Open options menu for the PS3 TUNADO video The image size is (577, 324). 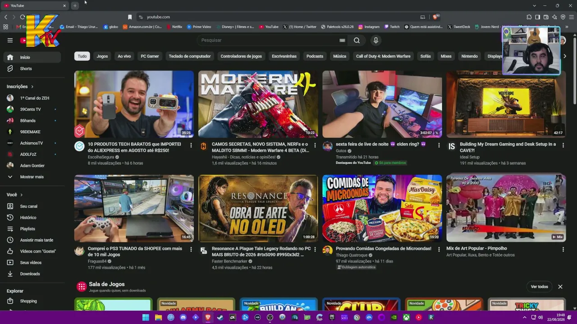(x=191, y=249)
